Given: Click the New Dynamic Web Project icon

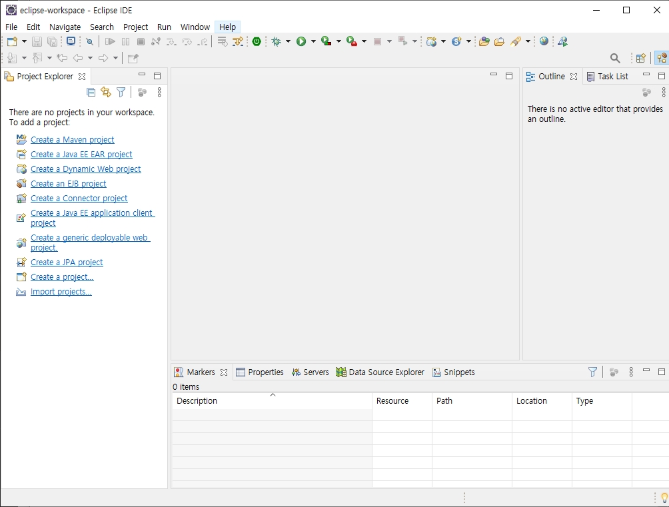Looking at the screenshot, I should [x=431, y=41].
